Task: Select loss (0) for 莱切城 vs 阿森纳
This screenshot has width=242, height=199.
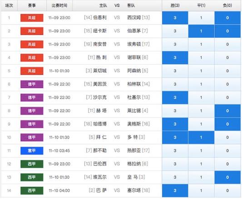Action: coord(227,71)
